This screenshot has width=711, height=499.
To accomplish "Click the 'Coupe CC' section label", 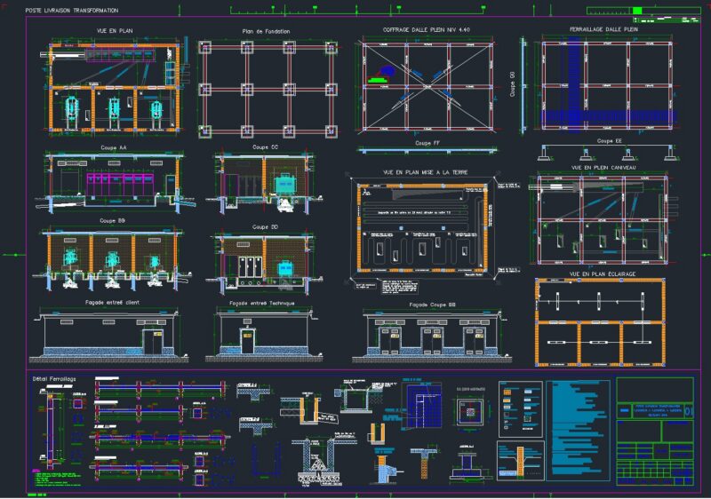I will coord(265,147).
